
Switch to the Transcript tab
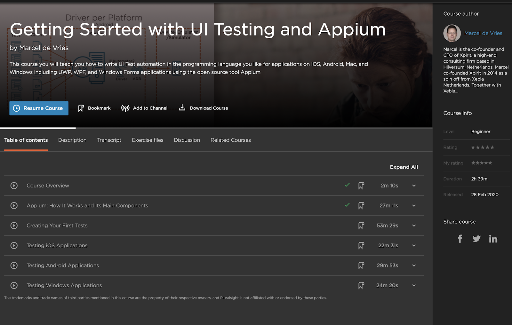pos(109,140)
